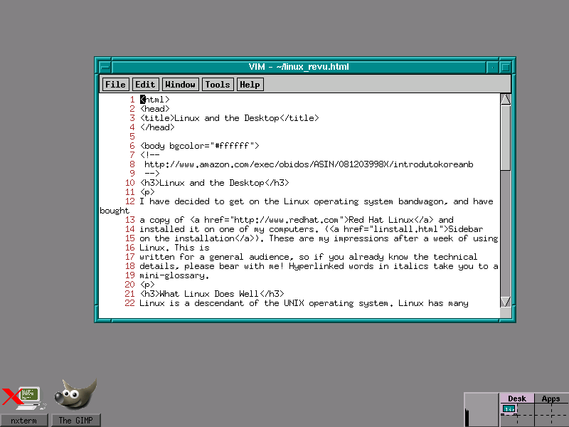Click the '</head>' tag on line 4
The image size is (569, 427).
point(157,127)
